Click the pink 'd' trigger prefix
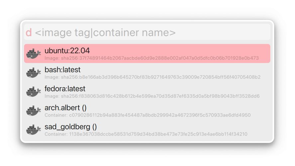The width and height of the screenshot is (295, 166). coord(29,33)
